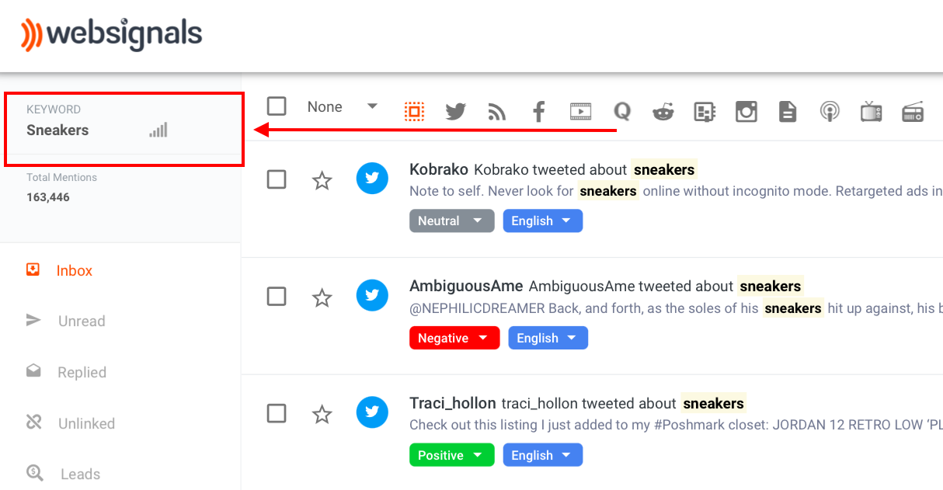Filter mentions by all sources icon

tap(415, 112)
